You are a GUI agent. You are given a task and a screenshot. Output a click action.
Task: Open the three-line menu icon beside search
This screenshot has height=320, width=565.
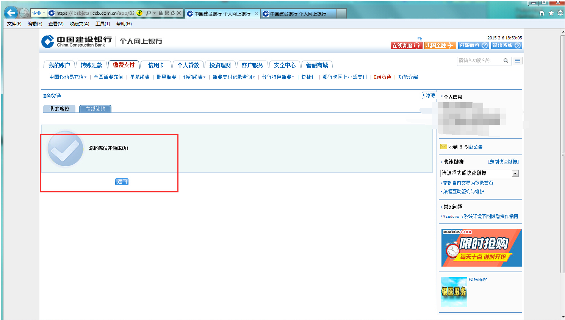coord(518,61)
